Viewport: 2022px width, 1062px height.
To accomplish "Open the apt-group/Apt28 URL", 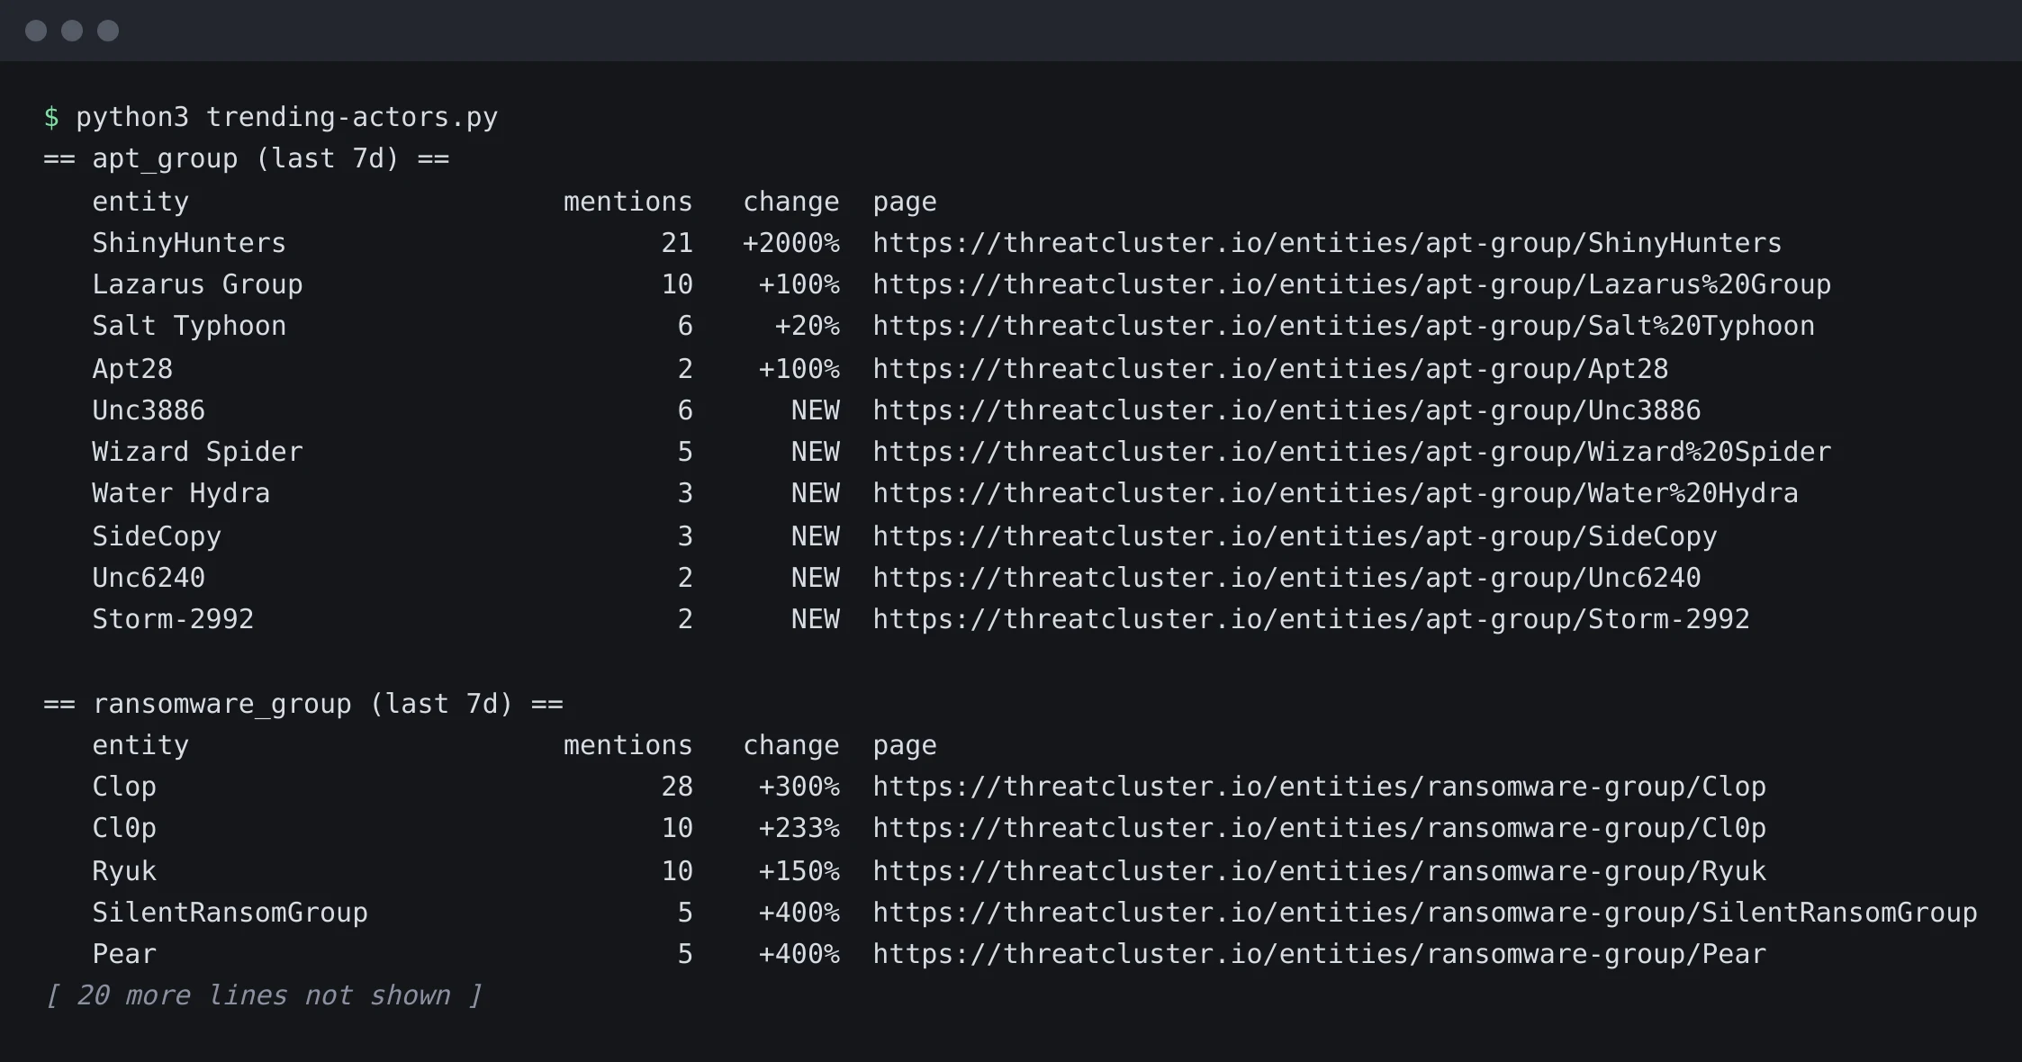I will point(1270,369).
